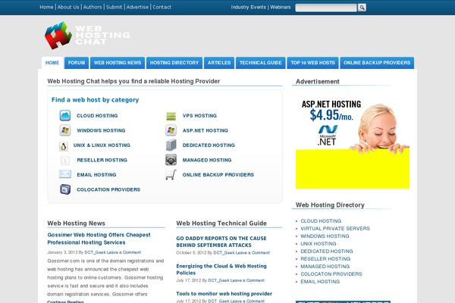This screenshot has height=303, width=455.
Task: Open the Contact link
Action: point(162,7)
